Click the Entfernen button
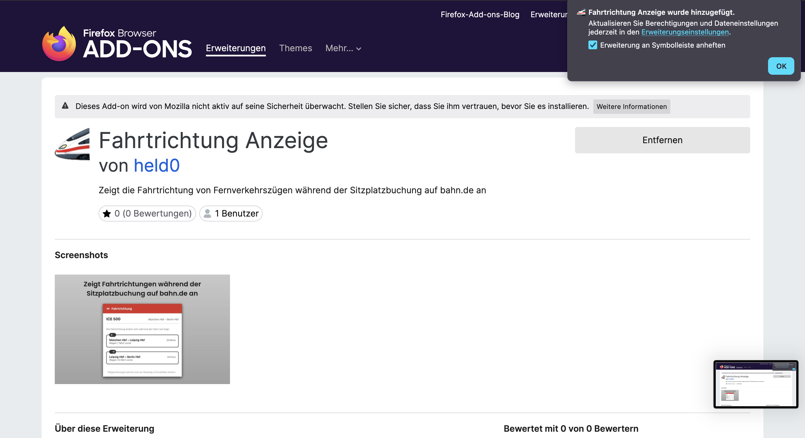Image resolution: width=805 pixels, height=438 pixels. [x=662, y=140]
